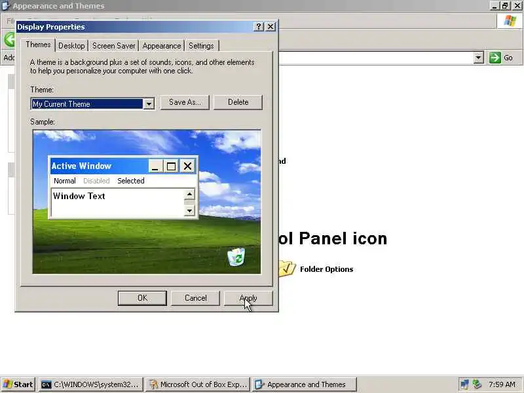Click the network tray icon

coord(464,384)
